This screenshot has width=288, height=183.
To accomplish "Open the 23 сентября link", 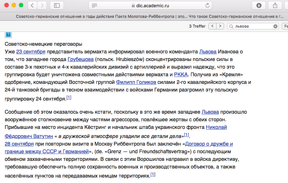I will point(31,52).
